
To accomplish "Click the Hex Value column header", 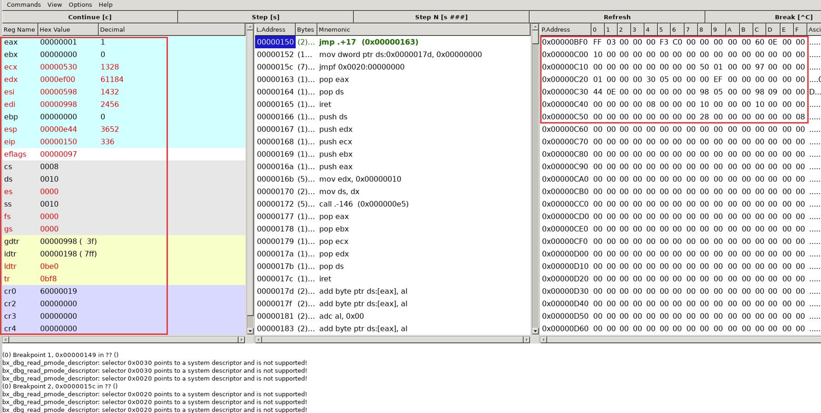I will [x=68, y=29].
